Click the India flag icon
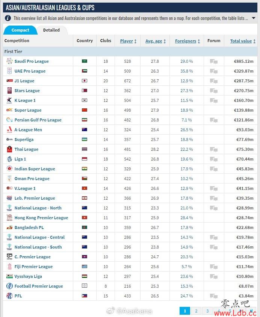 tap(85, 168)
